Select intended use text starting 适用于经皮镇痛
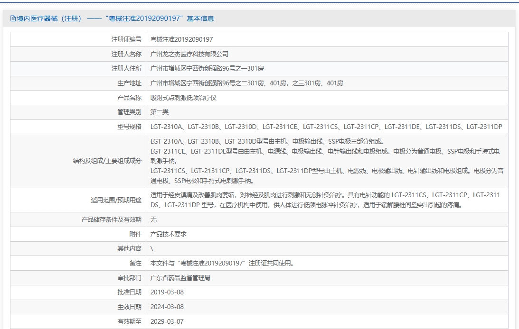This screenshot has height=329, width=519. pyautogui.click(x=325, y=200)
